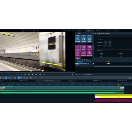The image size is (132, 132).
Task: Click the effects list scroll-up arrow
Action: (x=93, y=36)
